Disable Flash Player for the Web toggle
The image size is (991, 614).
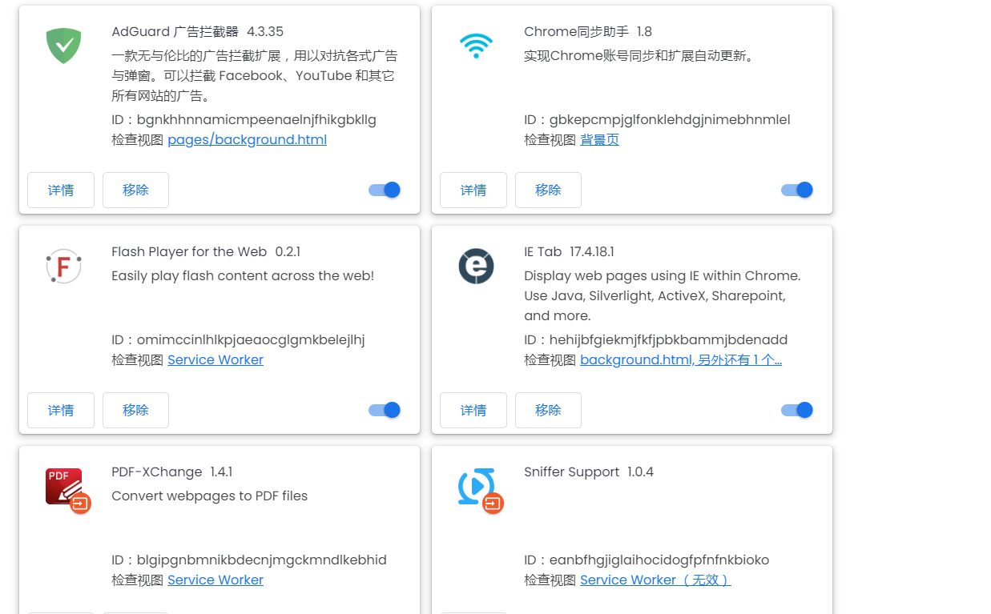tap(385, 410)
